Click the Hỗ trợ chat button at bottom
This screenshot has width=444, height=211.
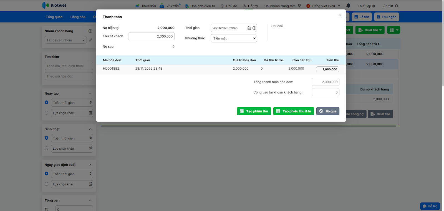coord(430,206)
